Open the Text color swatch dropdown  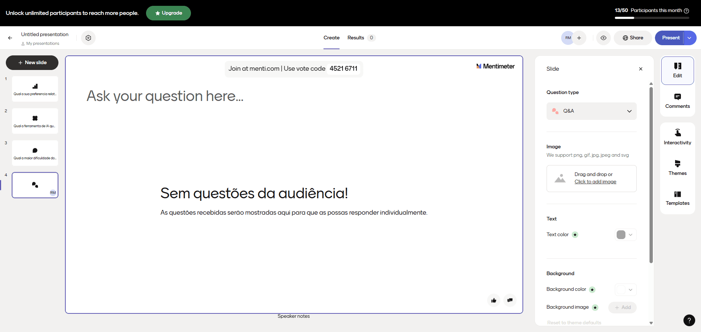tap(626, 235)
